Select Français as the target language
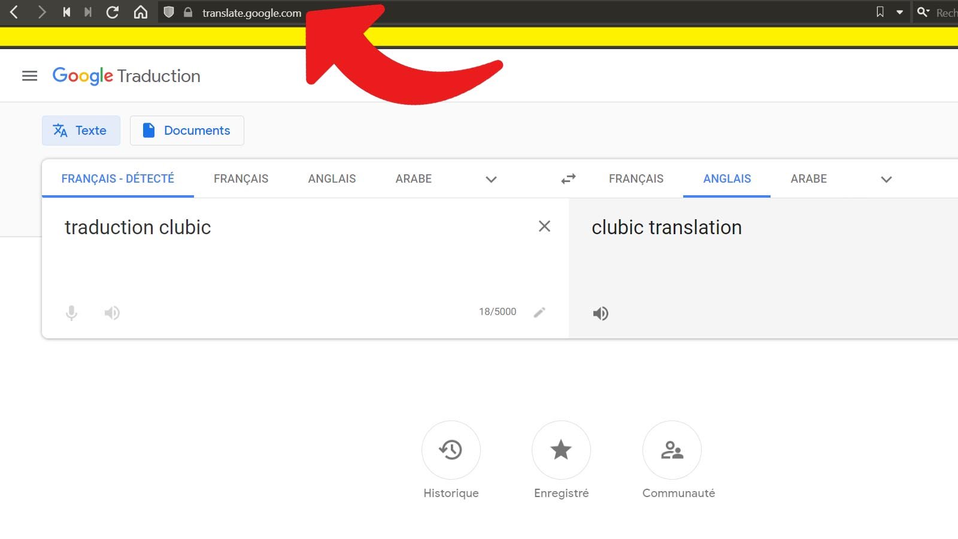The width and height of the screenshot is (958, 539). (636, 178)
